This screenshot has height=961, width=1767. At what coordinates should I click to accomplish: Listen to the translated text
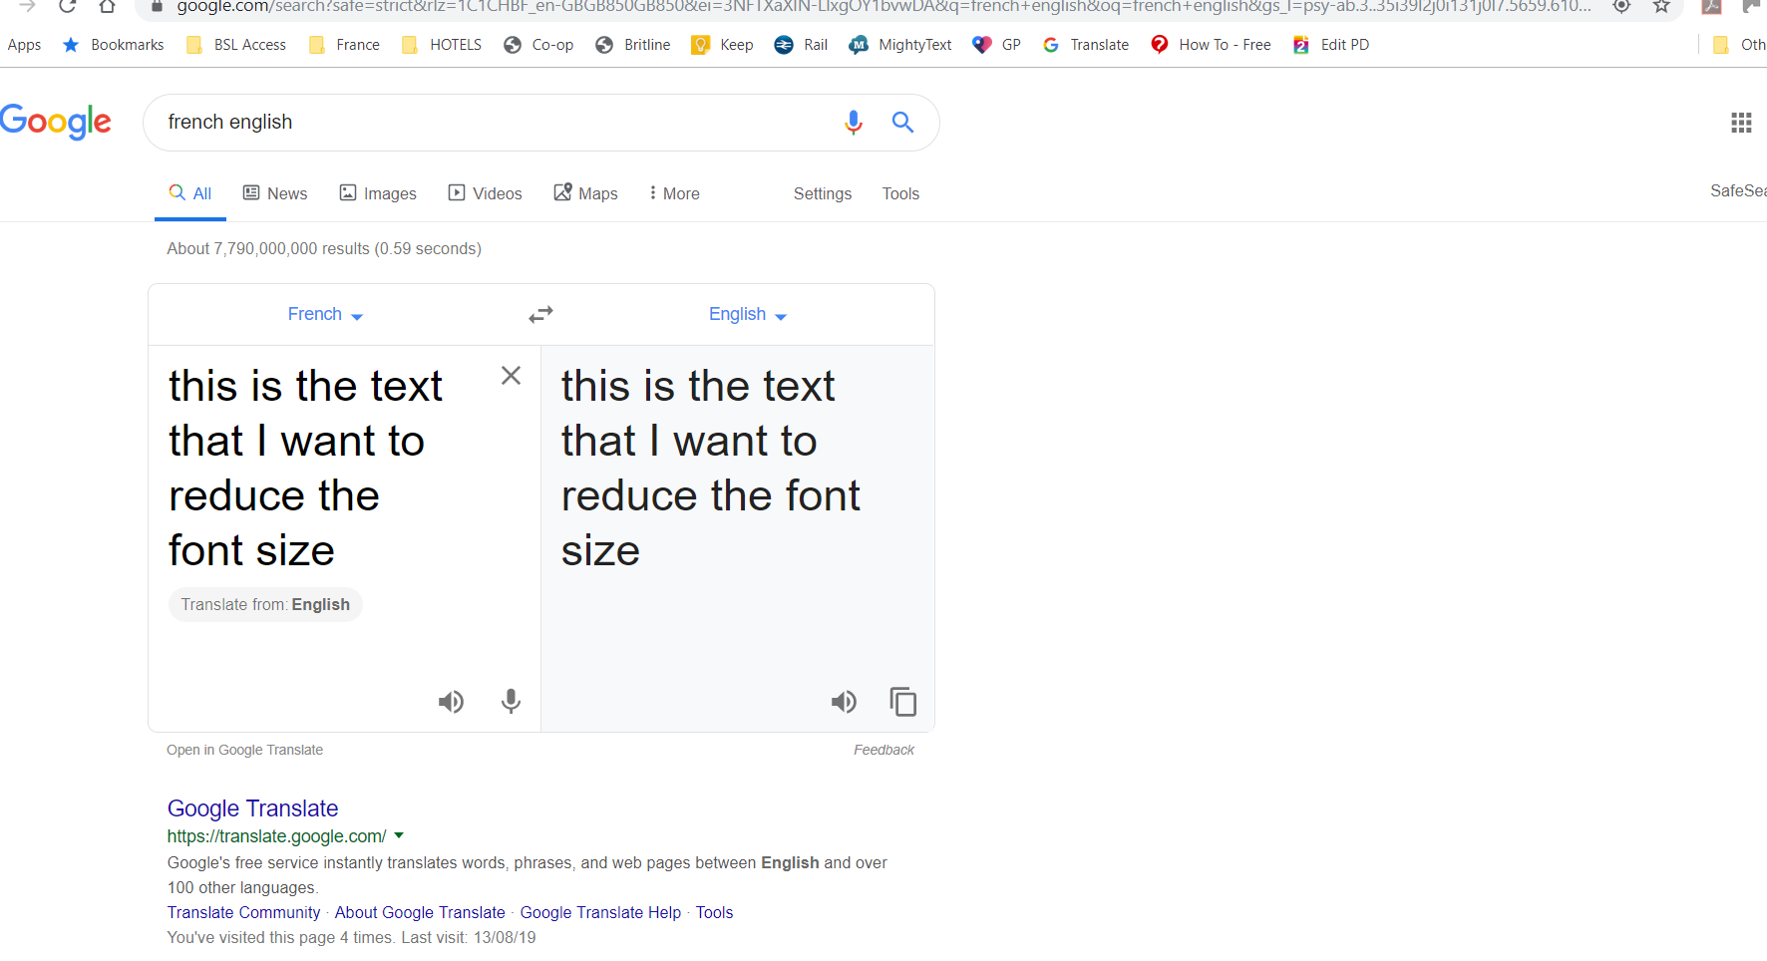click(x=844, y=702)
